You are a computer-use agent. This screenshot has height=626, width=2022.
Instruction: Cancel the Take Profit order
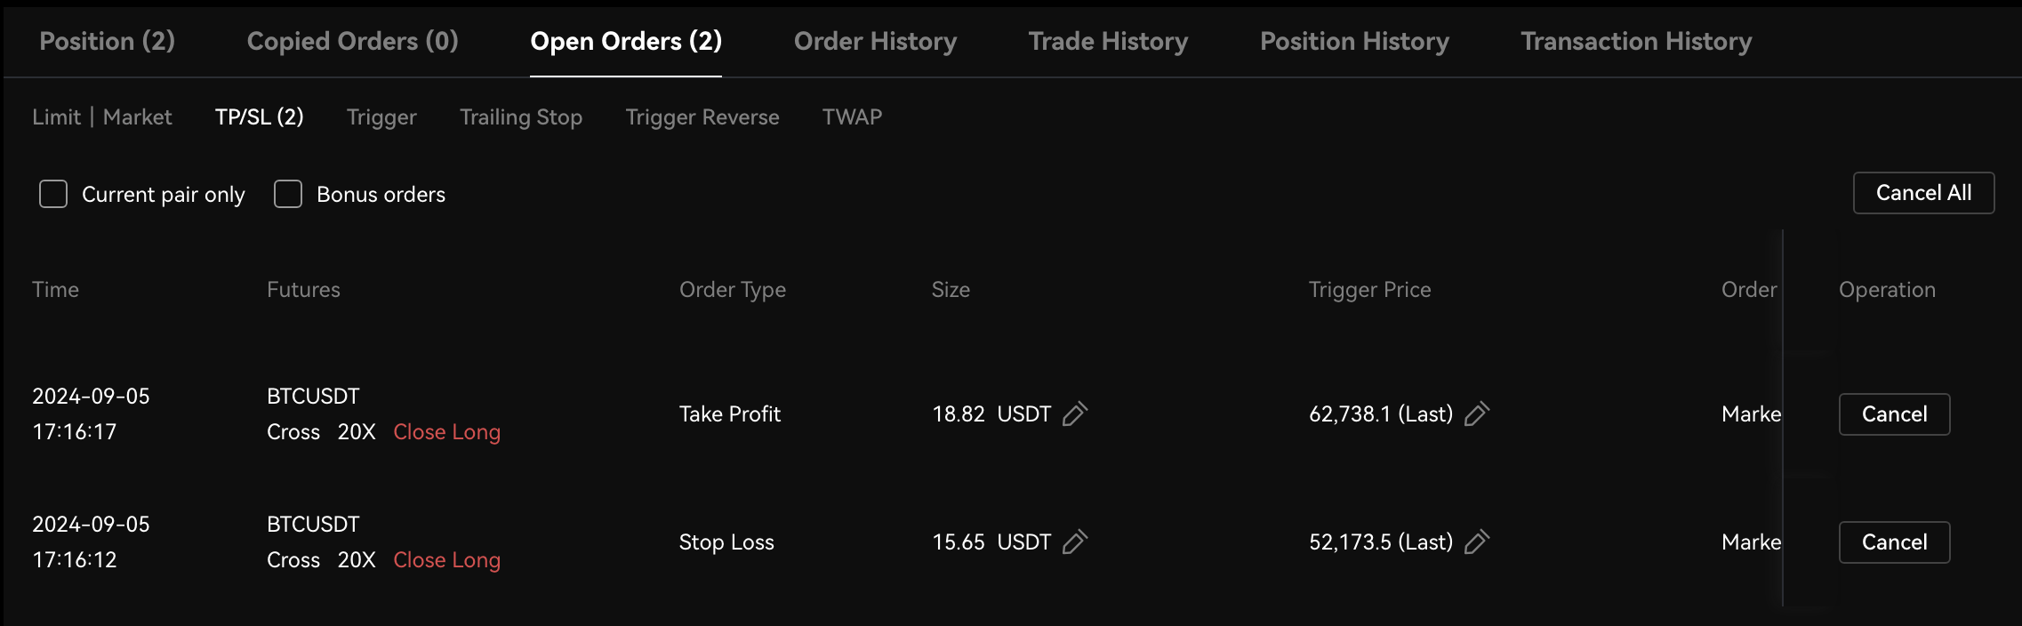(x=1894, y=414)
